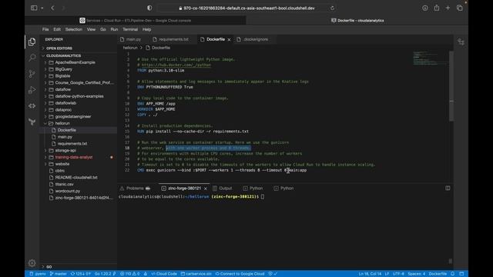Show Safari tab overview icon
Screen dimensions: 493x277
pos(459,8)
